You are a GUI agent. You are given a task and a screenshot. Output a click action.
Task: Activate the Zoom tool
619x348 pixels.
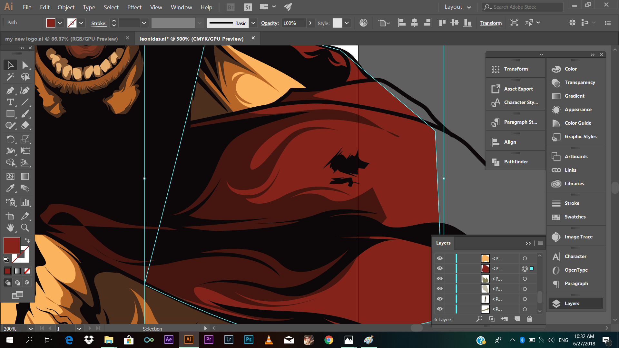click(x=25, y=228)
